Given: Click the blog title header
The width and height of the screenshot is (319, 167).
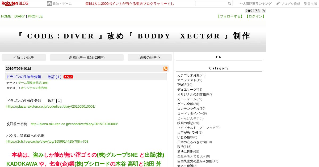Looking at the screenshot, I should coord(134,36).
